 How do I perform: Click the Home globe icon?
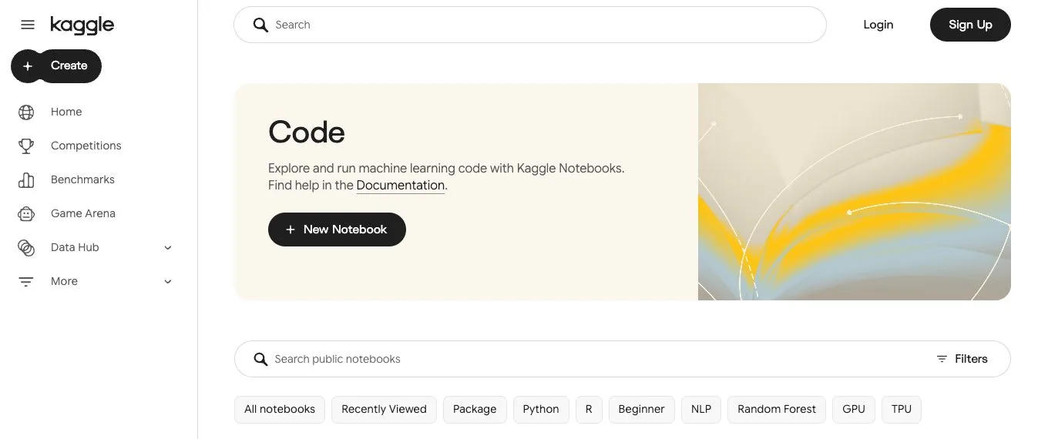click(26, 112)
